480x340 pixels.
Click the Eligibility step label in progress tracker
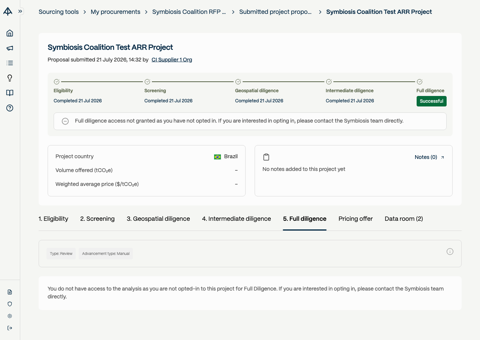[x=63, y=91]
